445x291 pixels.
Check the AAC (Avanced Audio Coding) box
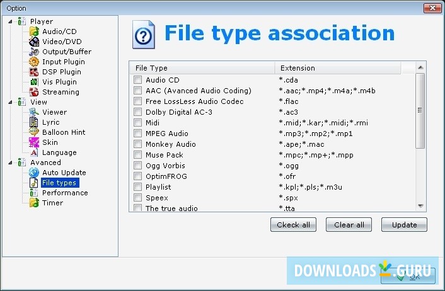coord(137,91)
